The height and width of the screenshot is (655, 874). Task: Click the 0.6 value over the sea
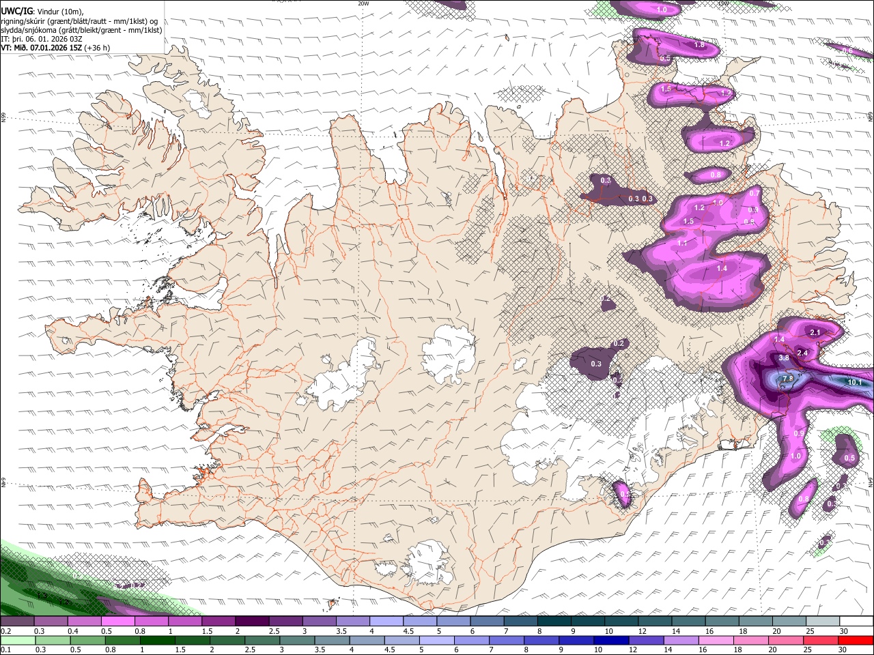847,51
